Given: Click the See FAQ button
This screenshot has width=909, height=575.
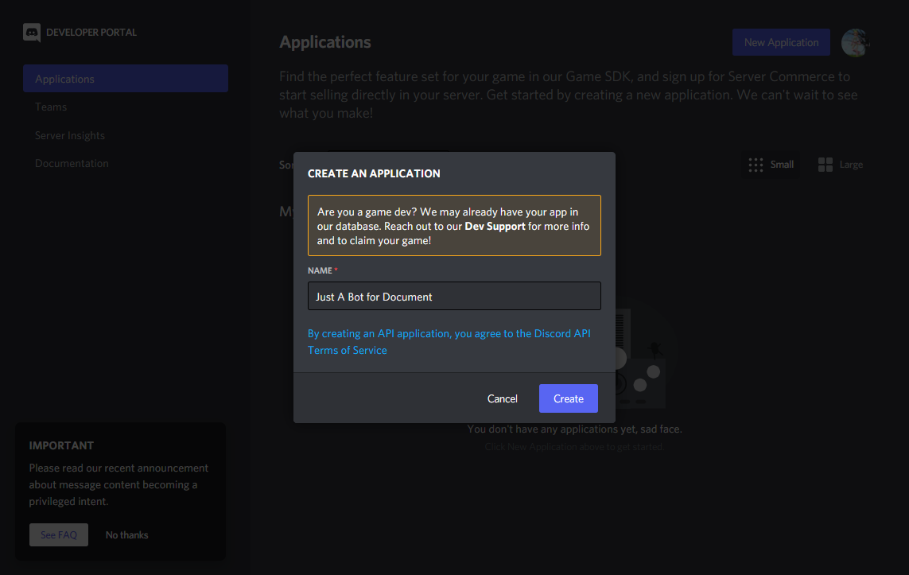Looking at the screenshot, I should tap(59, 535).
